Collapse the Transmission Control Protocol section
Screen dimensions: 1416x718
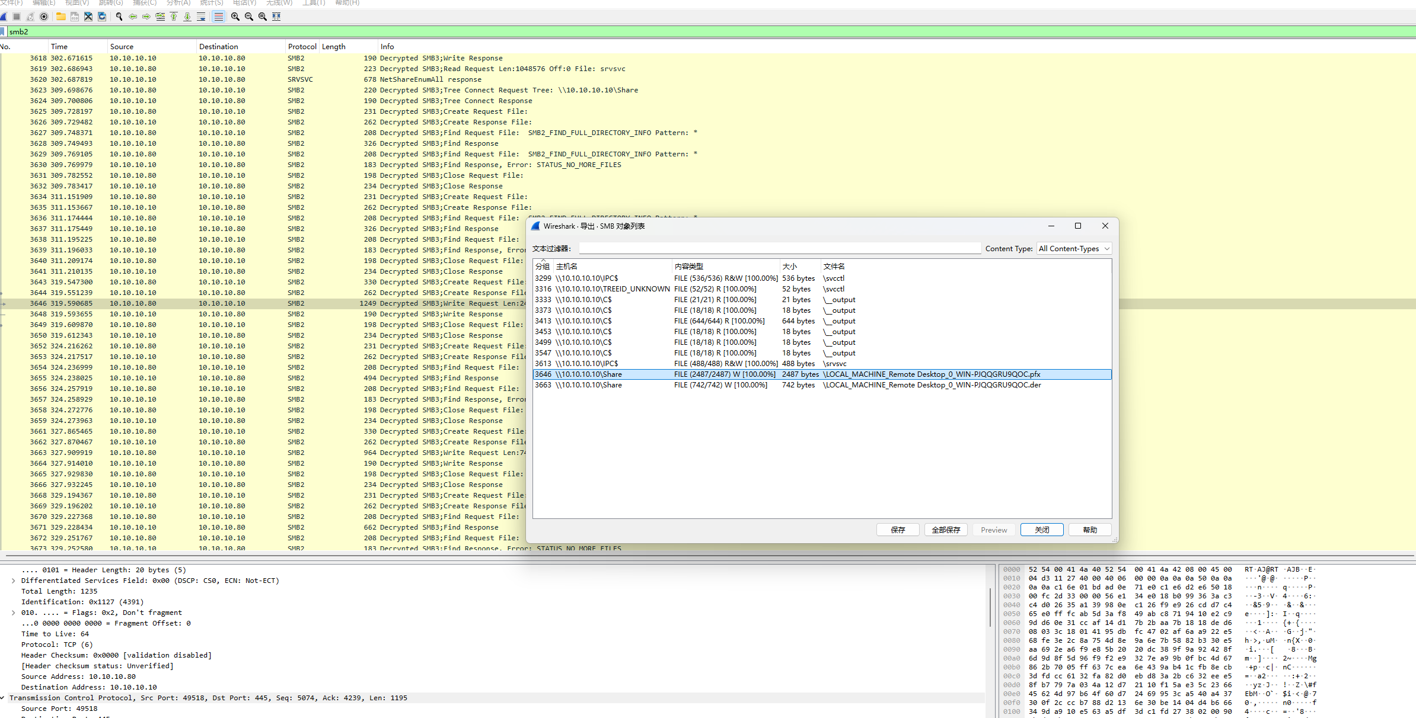[3, 698]
